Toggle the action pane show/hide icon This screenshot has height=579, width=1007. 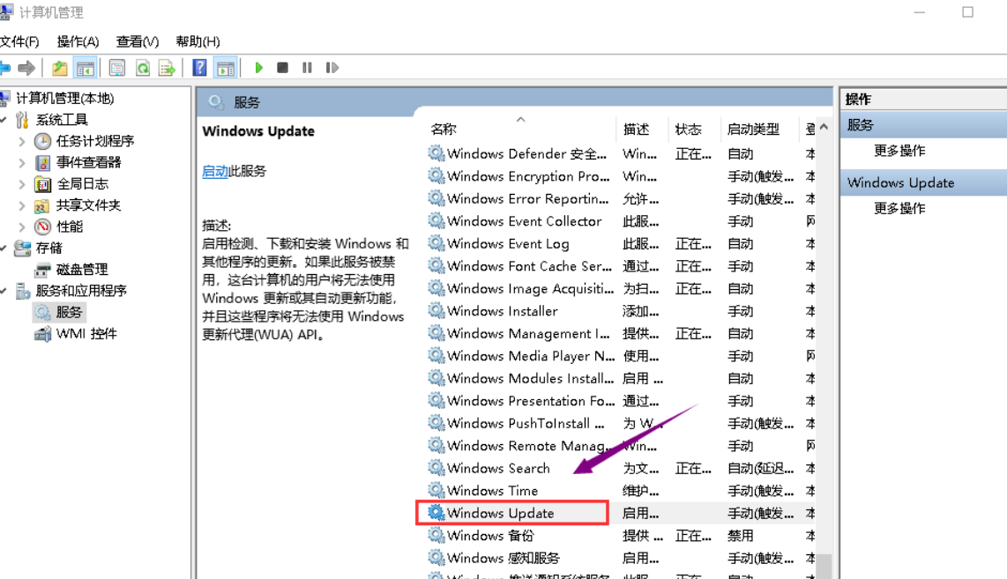(x=226, y=67)
